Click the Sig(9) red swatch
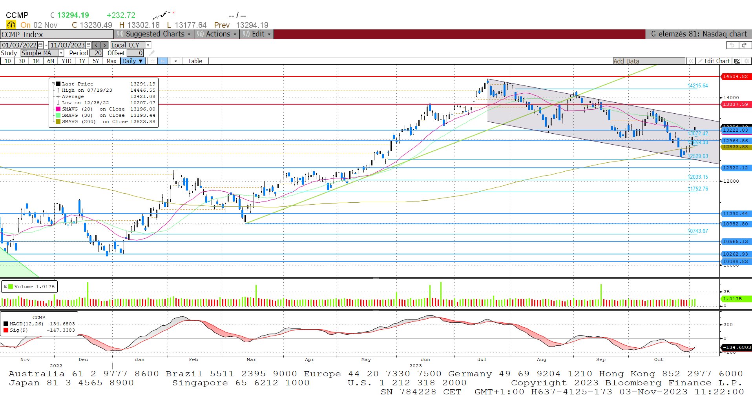Screen dimensions: 752x412 [6, 330]
